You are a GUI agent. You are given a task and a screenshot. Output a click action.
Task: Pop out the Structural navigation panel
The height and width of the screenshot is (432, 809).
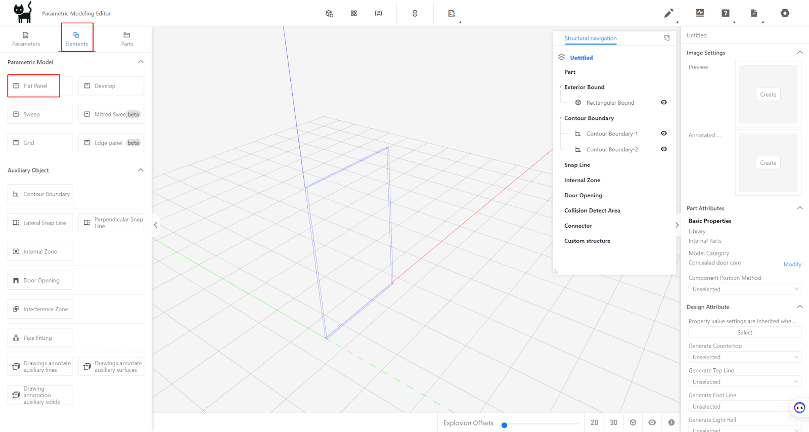coord(667,38)
